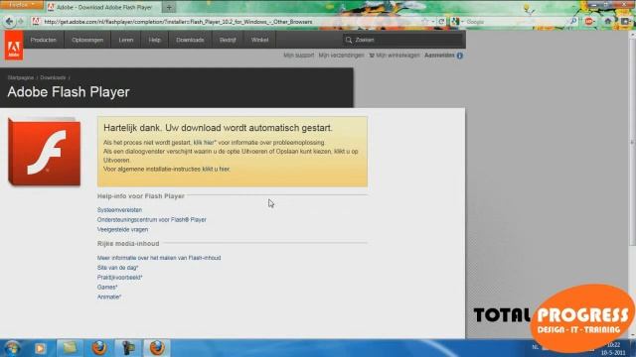Open the Help menu on Adobe site
Screen dimensions: 636x357
(155, 40)
